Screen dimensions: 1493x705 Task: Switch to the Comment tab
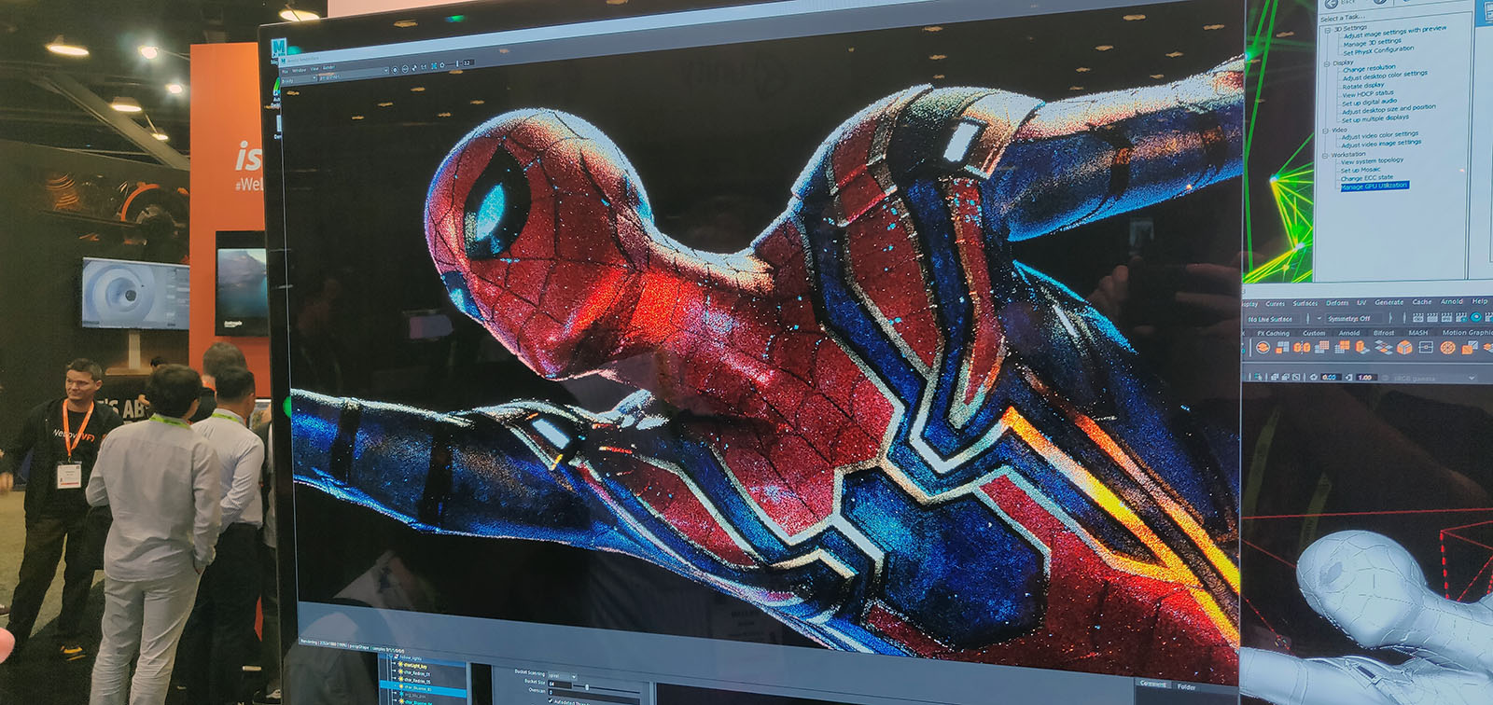tap(1153, 684)
